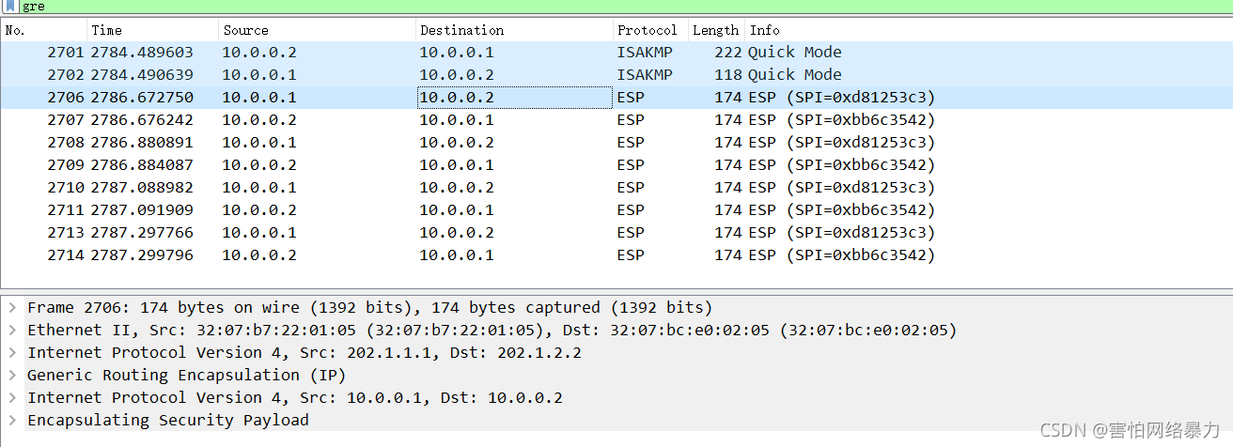Image resolution: width=1233 pixels, height=447 pixels.
Task: Click time value 2784.489603
Action: pos(142,53)
